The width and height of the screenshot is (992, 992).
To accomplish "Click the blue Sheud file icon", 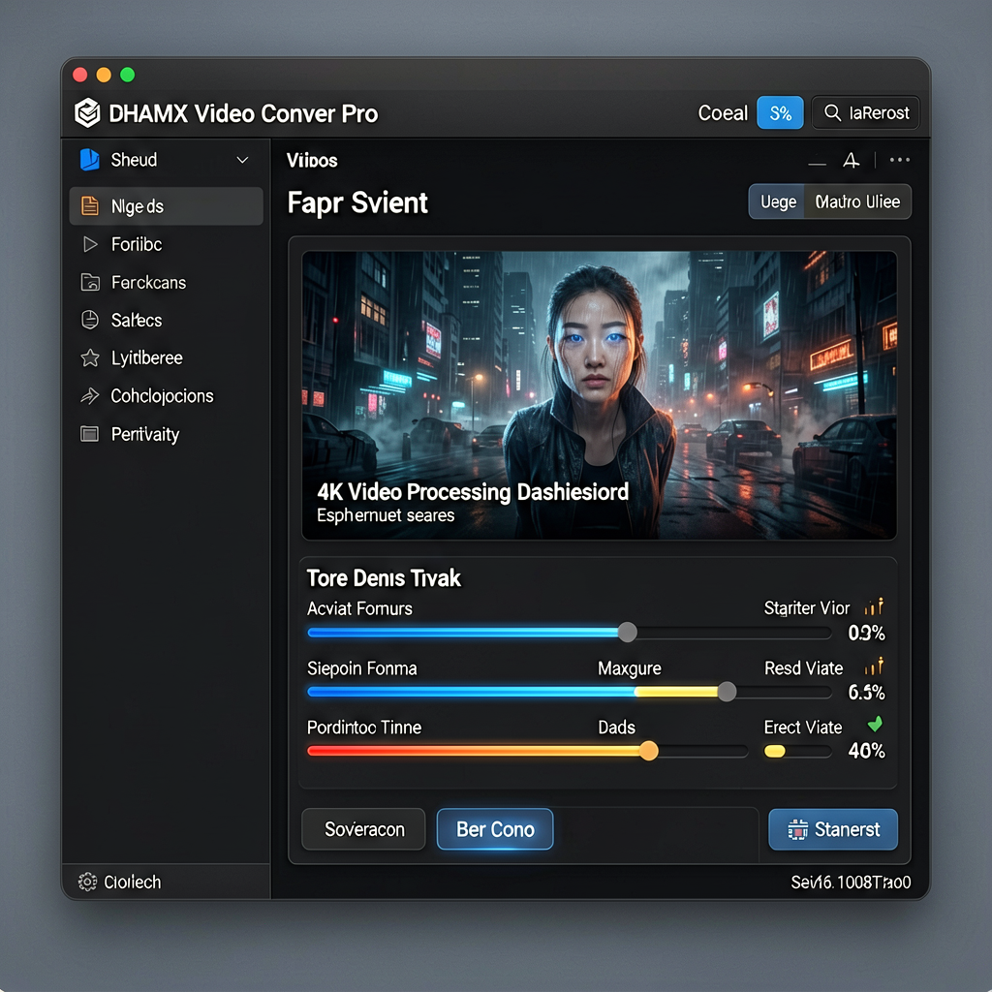I will click(x=90, y=160).
